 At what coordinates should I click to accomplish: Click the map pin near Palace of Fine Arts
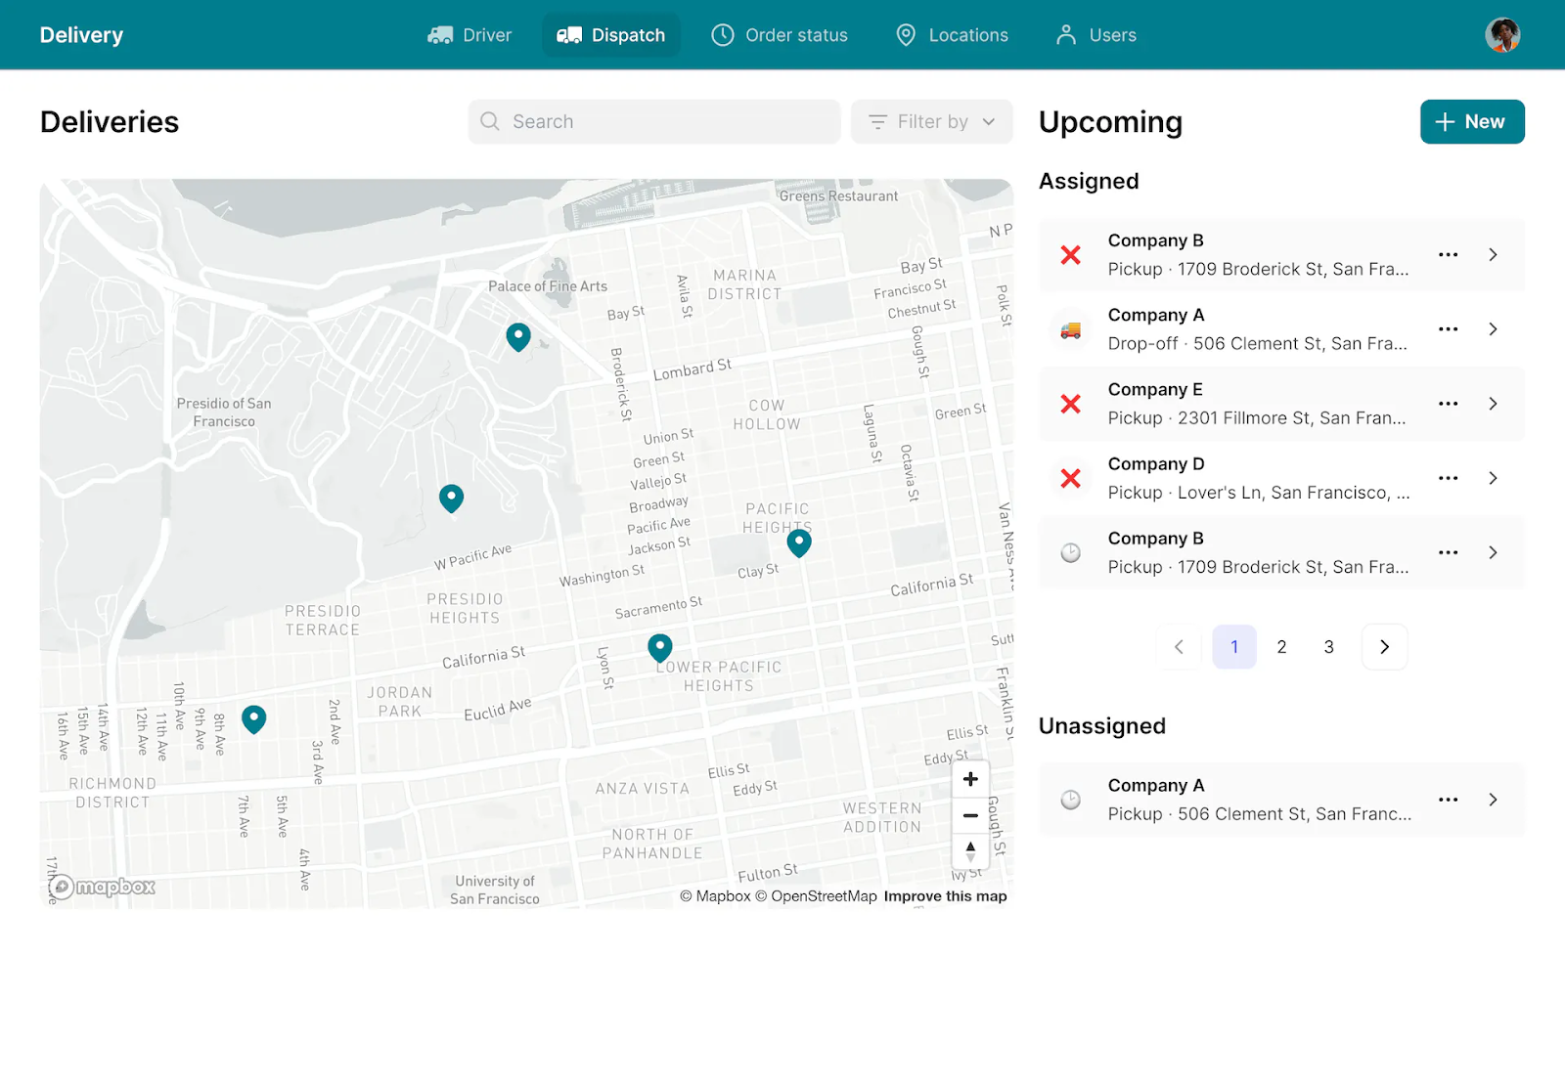[x=518, y=336]
